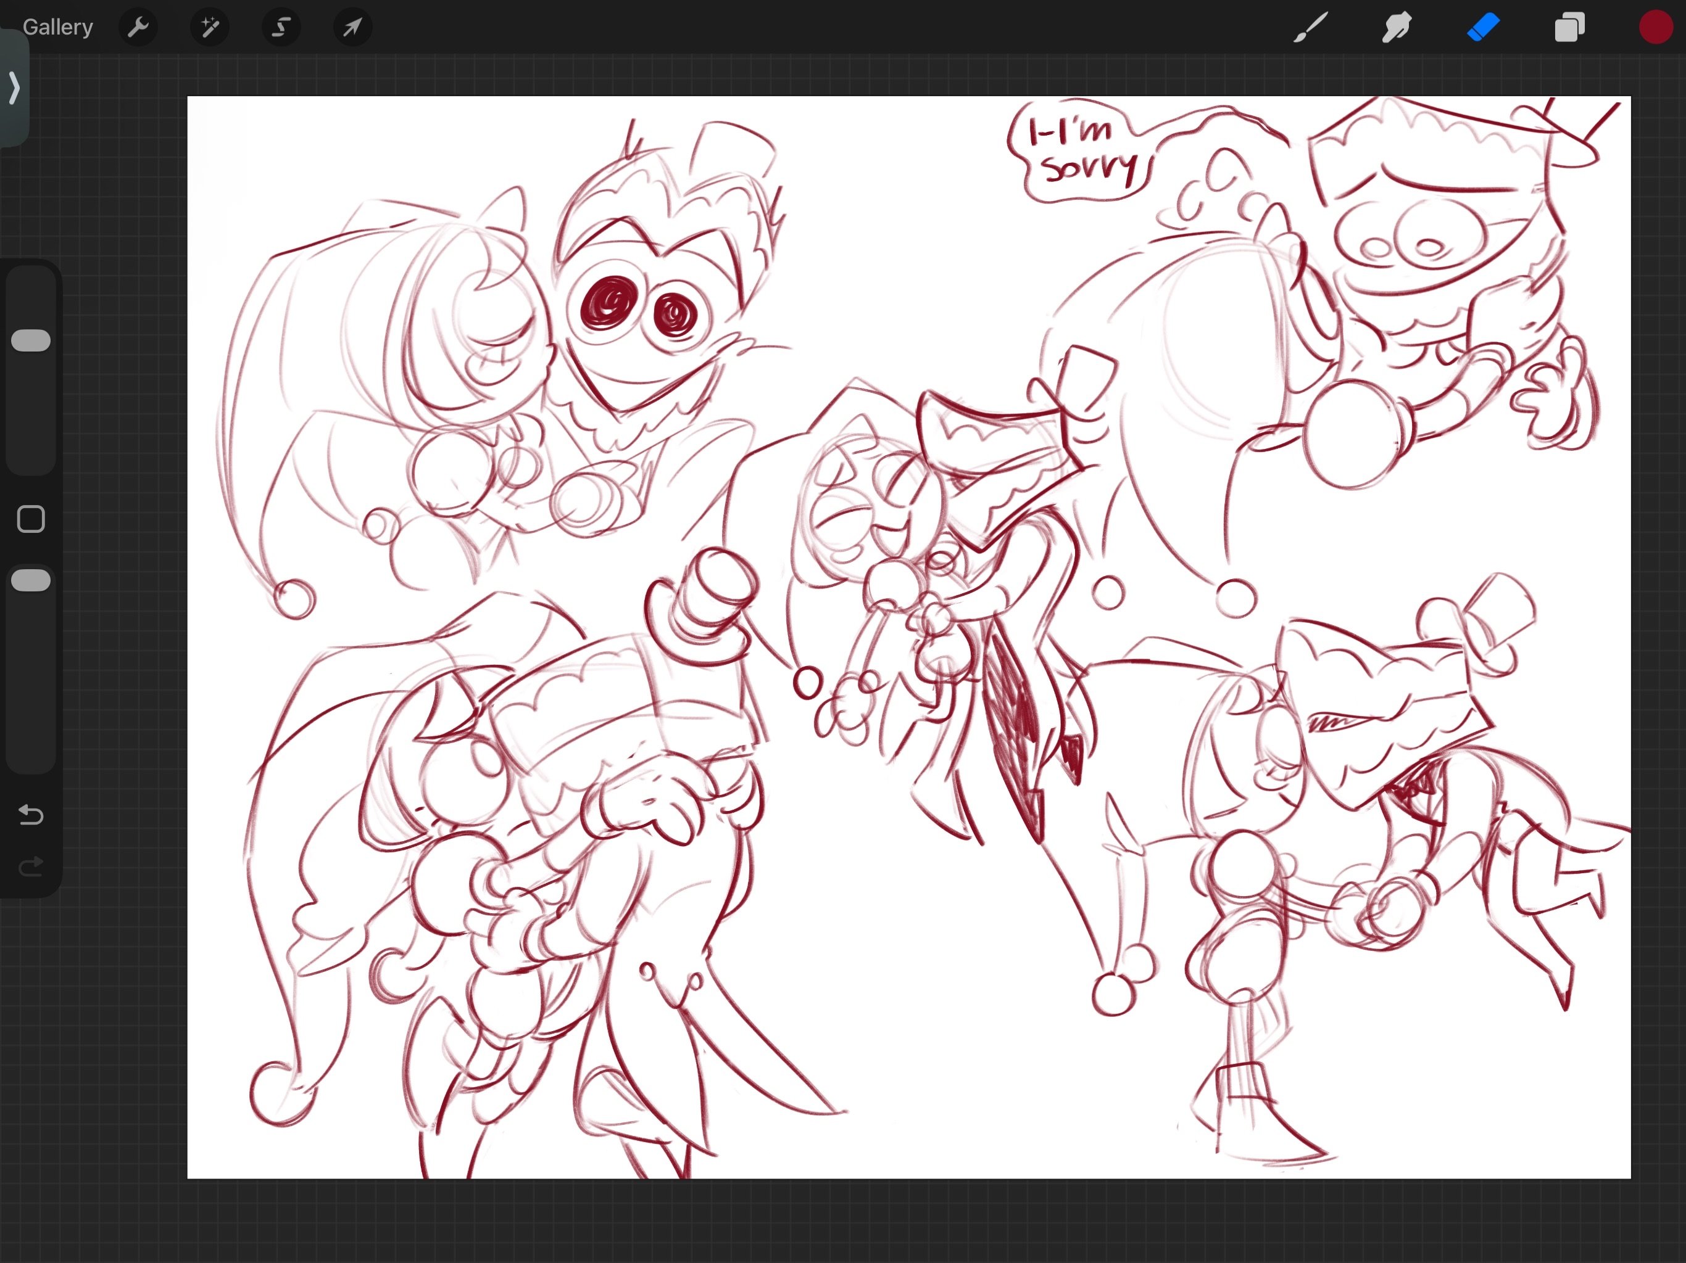Open the dark red color picker

[1656, 28]
